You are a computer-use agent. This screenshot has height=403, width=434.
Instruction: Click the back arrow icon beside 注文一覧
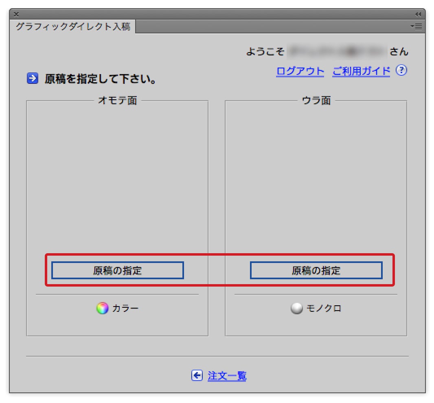click(x=197, y=375)
